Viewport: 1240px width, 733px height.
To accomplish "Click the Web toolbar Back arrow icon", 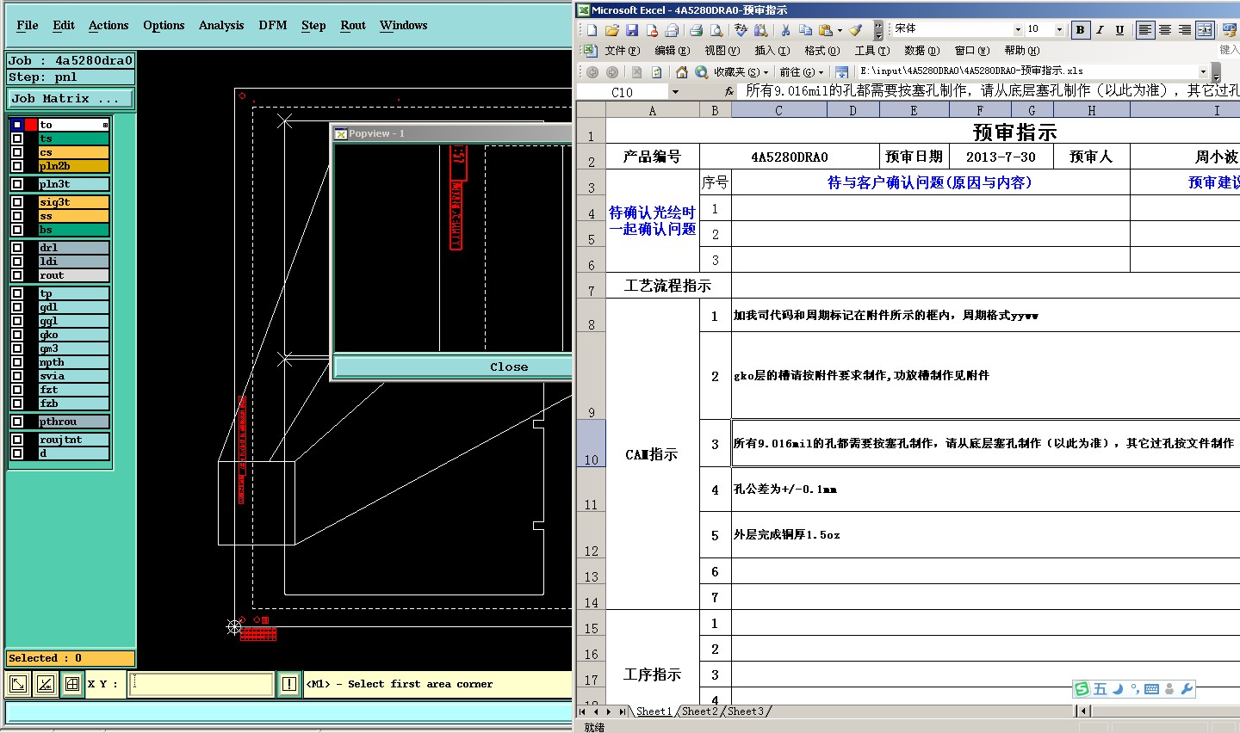I will [x=592, y=72].
